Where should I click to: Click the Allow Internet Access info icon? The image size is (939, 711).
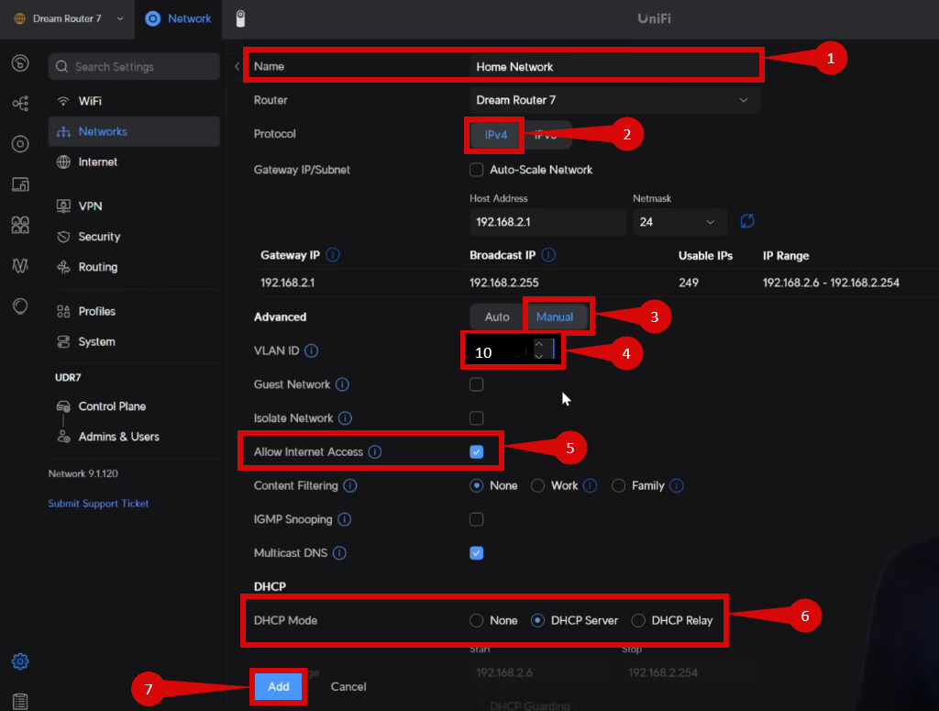(375, 451)
